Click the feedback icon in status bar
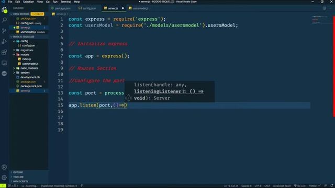 tap(326, 186)
